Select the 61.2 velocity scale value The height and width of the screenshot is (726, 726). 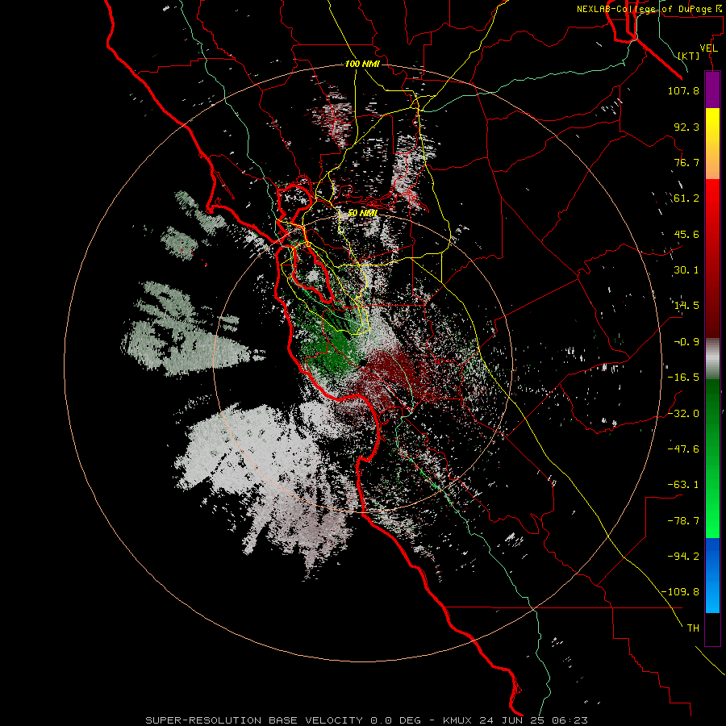click(686, 198)
